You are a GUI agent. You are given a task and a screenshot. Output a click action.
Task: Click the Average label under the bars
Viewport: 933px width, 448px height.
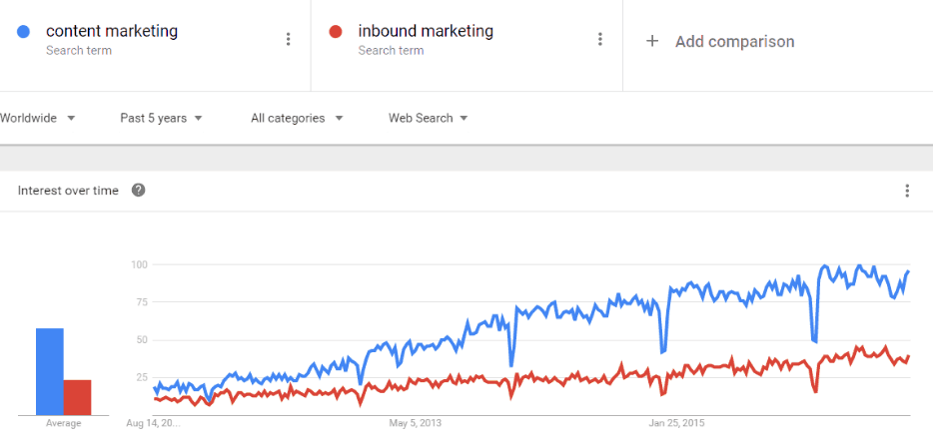(x=64, y=423)
